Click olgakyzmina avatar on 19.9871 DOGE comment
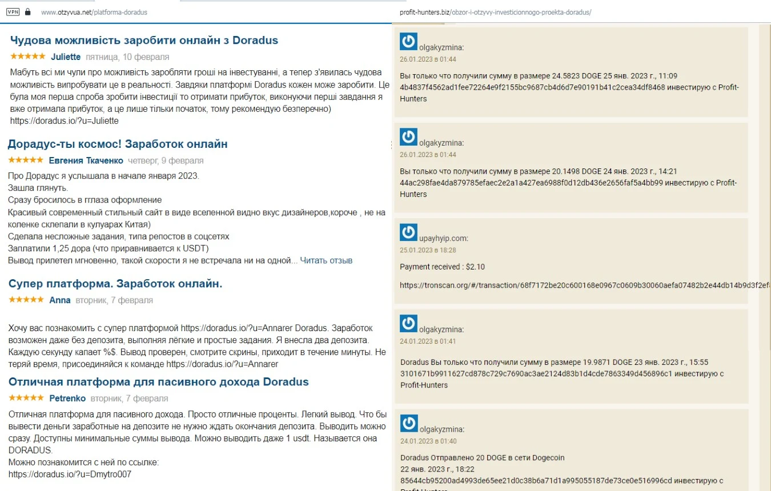The height and width of the screenshot is (491, 771). click(408, 324)
